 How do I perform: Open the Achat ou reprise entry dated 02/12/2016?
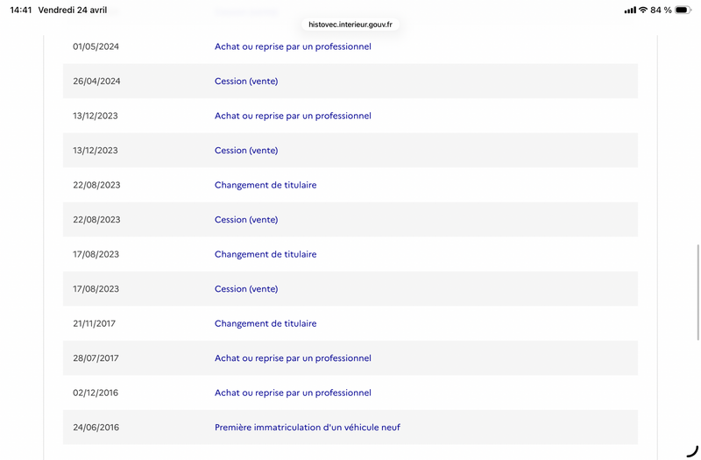tap(293, 393)
